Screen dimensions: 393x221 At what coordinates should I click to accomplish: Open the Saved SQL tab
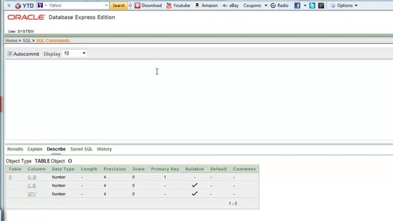pyautogui.click(x=81, y=149)
